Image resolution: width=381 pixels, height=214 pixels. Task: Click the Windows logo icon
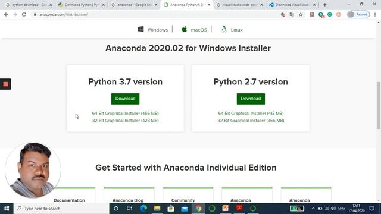coord(140,29)
